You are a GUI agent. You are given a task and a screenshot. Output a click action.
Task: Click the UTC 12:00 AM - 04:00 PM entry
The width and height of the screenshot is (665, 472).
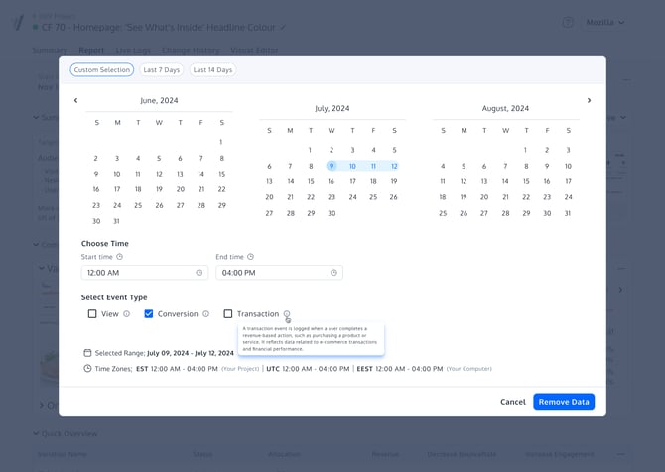308,369
